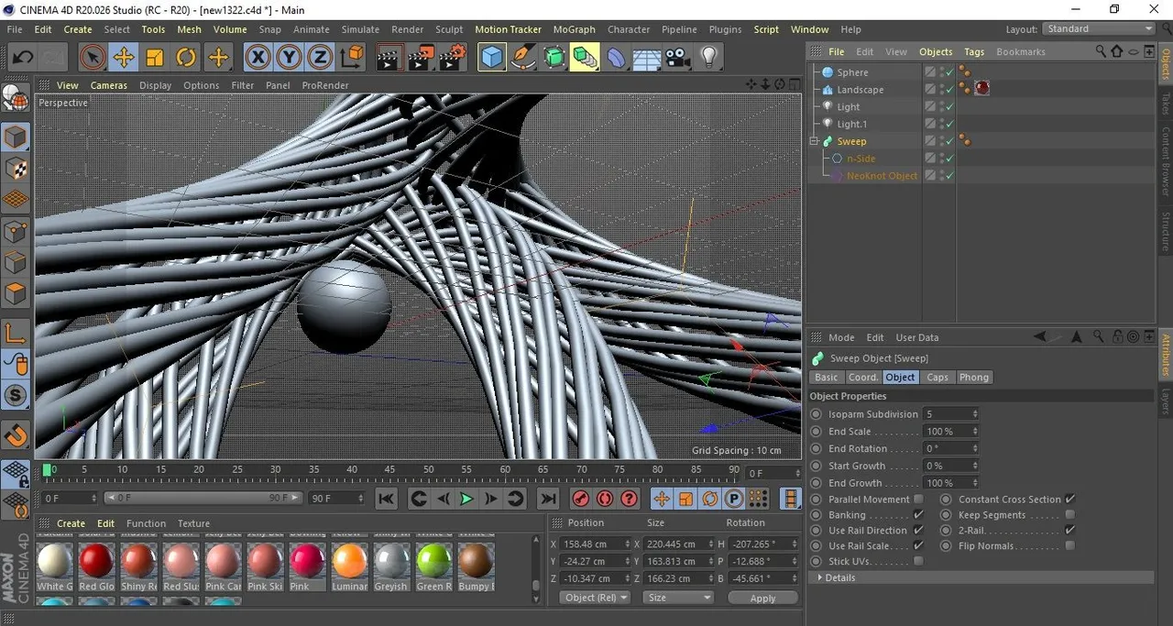Viewport: 1173px width, 626px height.
Task: Click the Start Growth stepper arrows
Action: (x=975, y=467)
